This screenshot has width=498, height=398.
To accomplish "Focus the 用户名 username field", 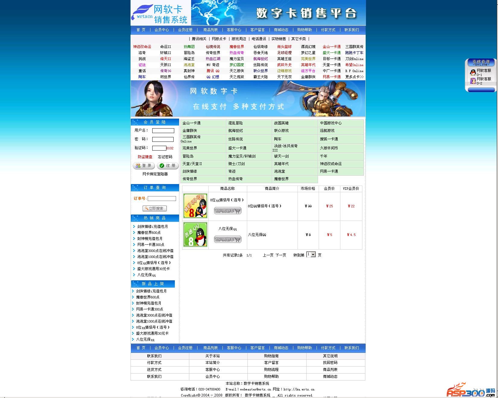I will tap(163, 131).
